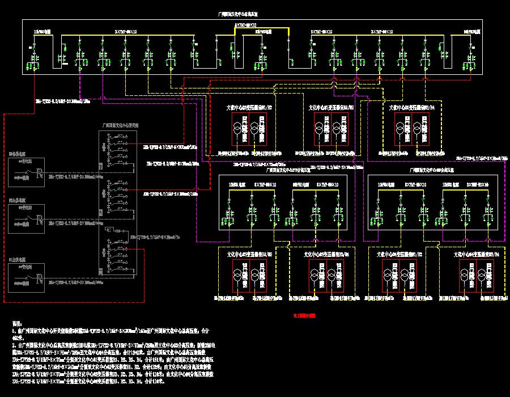510x397 pixels.
Task: Select the R symbol in the bottom power source box
Action: (x=39, y=278)
